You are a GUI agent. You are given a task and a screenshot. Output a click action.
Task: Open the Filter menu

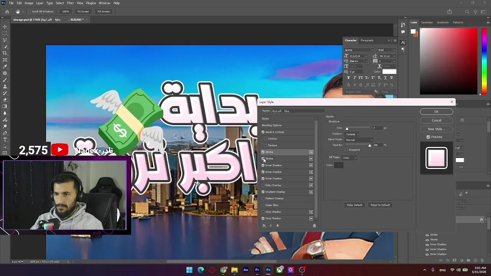pos(70,3)
